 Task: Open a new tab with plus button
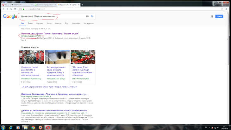click(x=82, y=5)
